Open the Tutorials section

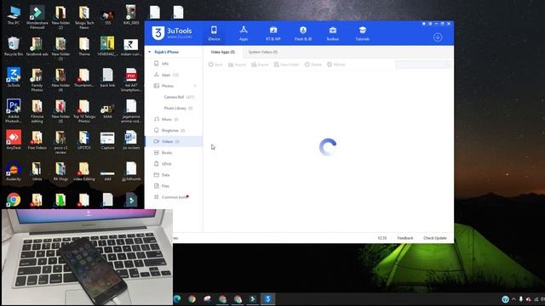362,34
